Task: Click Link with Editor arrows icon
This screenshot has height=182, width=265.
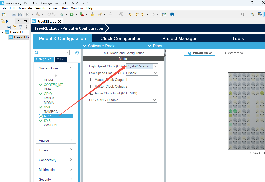Action: coord(15,27)
